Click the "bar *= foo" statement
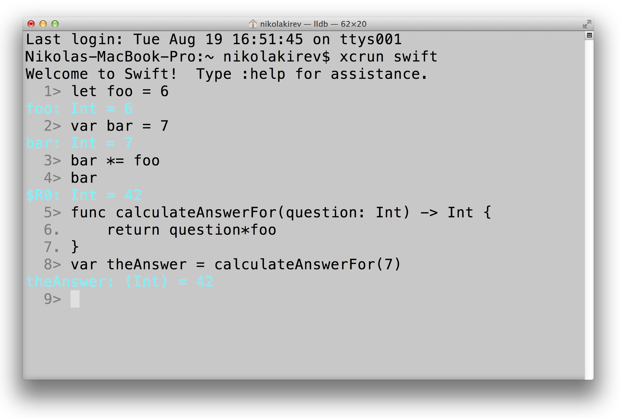 point(115,161)
